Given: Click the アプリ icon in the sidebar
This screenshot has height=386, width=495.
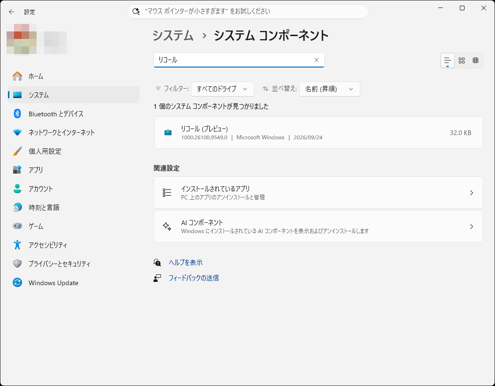Looking at the screenshot, I should (17, 169).
